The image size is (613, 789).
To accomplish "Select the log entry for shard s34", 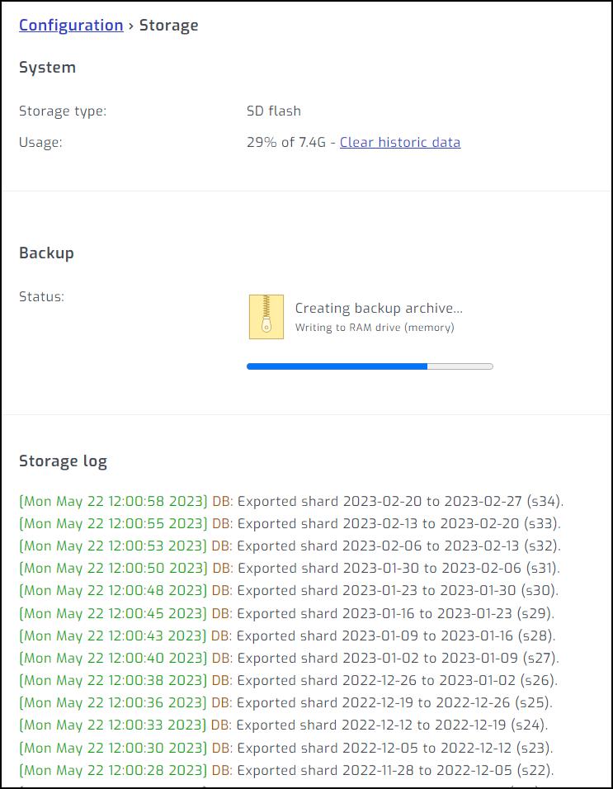I will [291, 501].
